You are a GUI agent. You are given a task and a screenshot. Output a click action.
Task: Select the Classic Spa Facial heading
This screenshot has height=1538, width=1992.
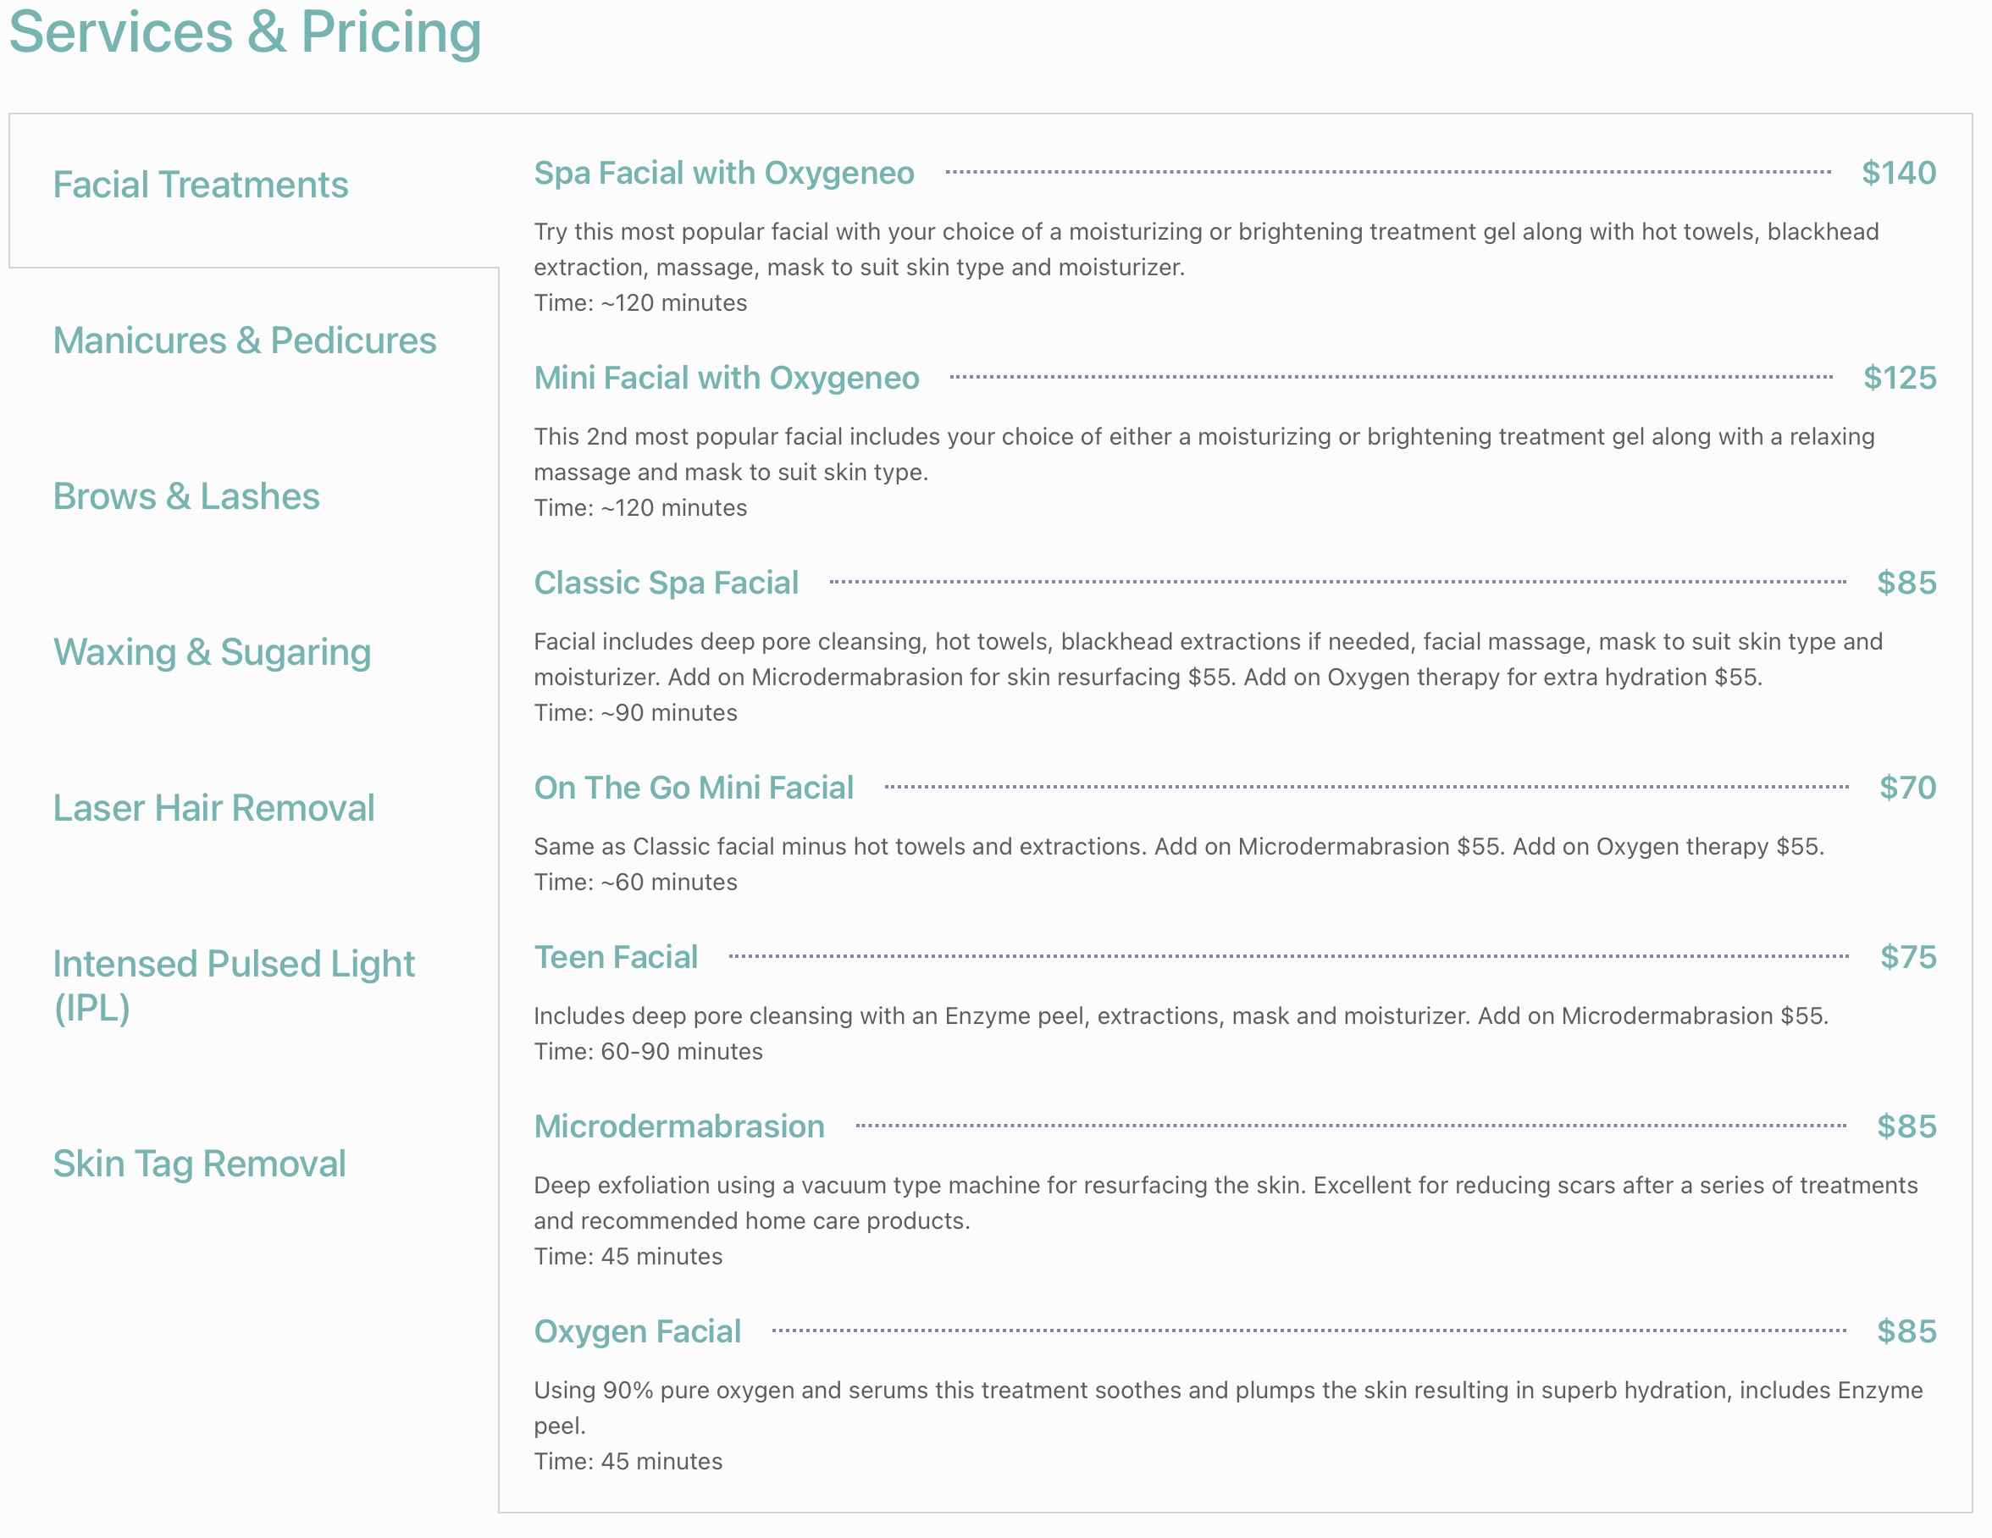click(666, 583)
